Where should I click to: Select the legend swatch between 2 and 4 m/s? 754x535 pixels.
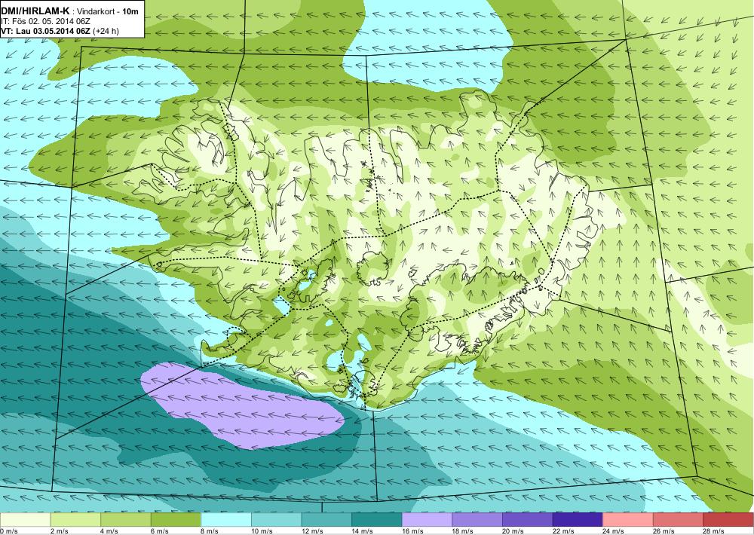(75, 520)
